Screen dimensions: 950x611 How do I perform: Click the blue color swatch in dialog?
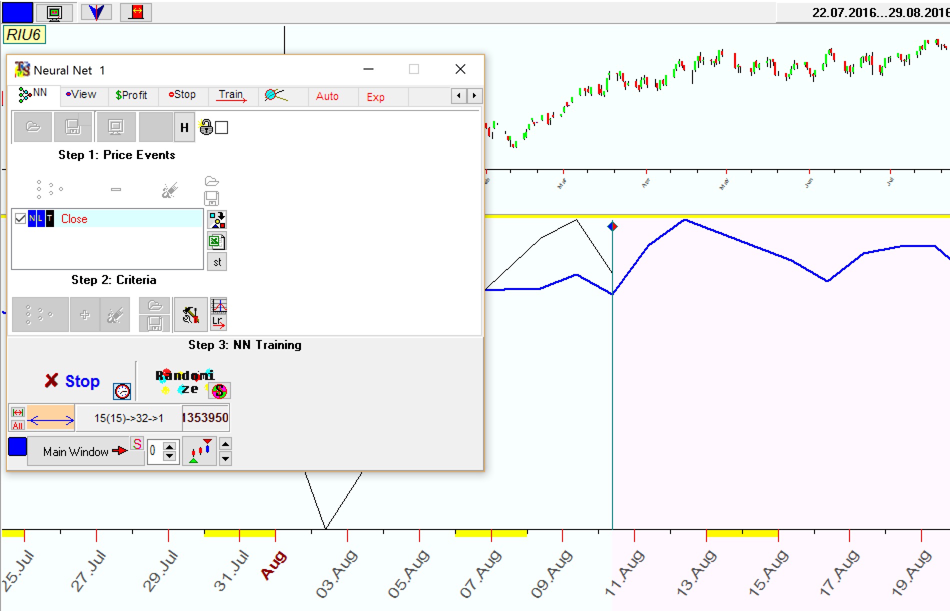17,446
